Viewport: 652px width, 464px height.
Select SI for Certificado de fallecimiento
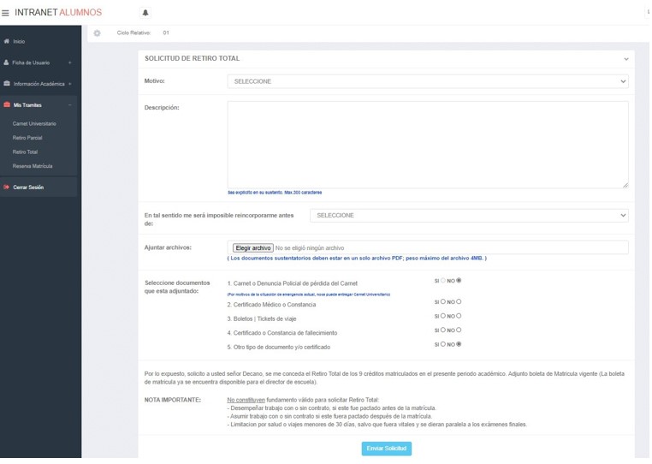click(442, 330)
